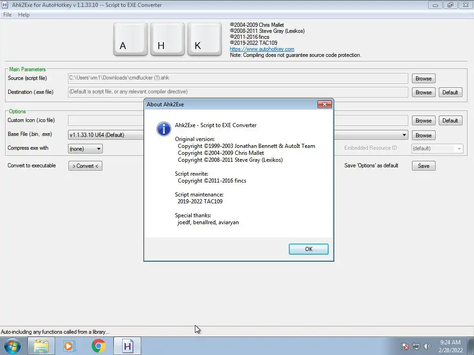Screen dimensions: 474x355
Task: Browse for Custom Icon file
Action: [424, 121]
